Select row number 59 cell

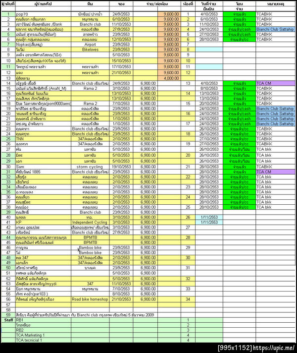pos(8,315)
